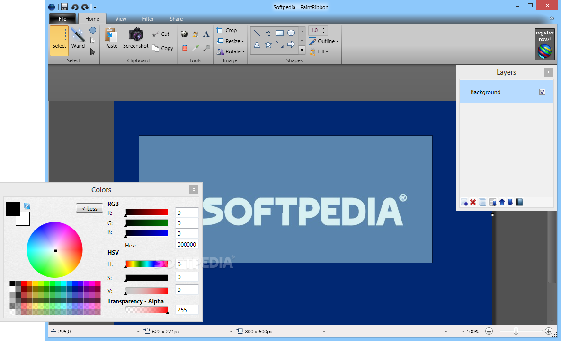Duplicate the current layer

(482, 202)
